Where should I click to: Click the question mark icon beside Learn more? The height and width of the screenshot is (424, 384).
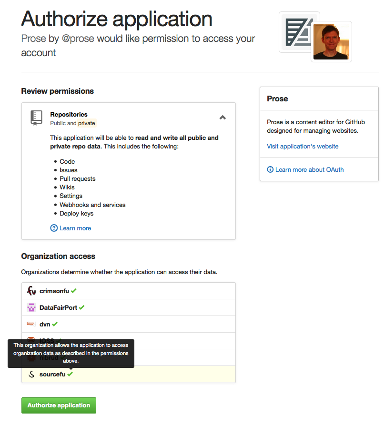click(x=54, y=228)
